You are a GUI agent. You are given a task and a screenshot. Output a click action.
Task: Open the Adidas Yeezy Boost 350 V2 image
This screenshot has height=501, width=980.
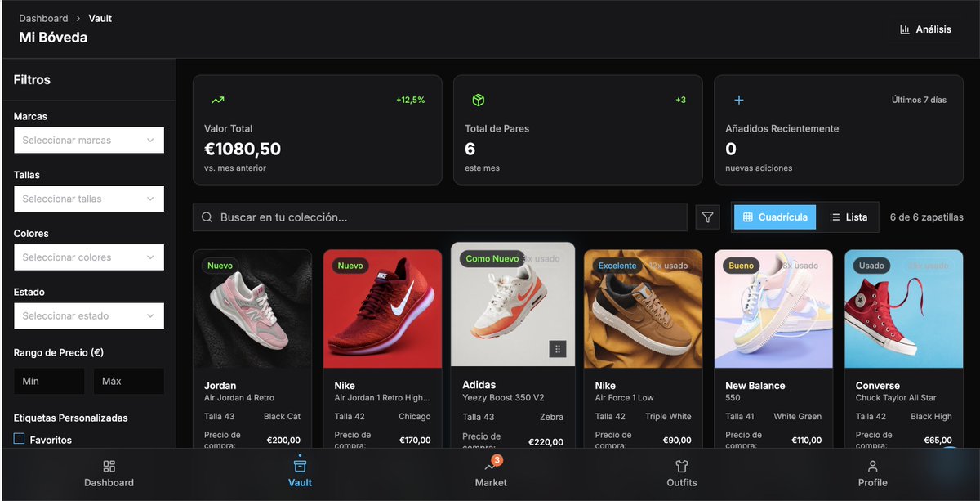tap(513, 305)
